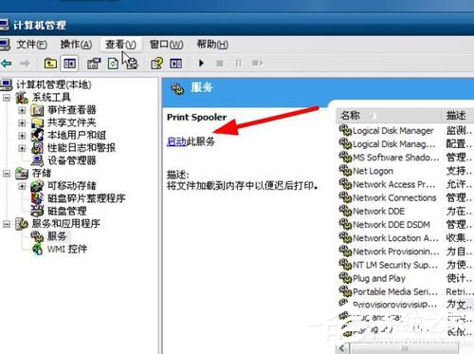Viewport: 474px width, 354px height.
Task: Collapse the 系统工具 tree node
Action: (x=7, y=98)
